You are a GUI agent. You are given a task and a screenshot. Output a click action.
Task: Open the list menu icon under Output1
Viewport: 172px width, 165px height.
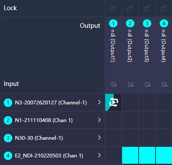(x=114, y=85)
